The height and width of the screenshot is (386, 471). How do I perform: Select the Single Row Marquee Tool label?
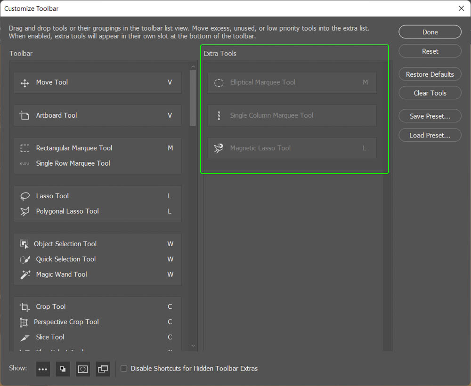[73, 163]
